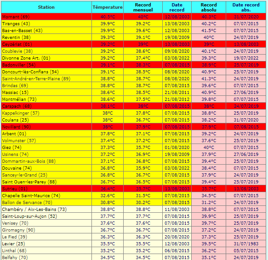The height and width of the screenshot is (260, 268).
Task: Click Doncourt-lès-Conflans' absolute record 40.9°C
Action: pos(209,72)
